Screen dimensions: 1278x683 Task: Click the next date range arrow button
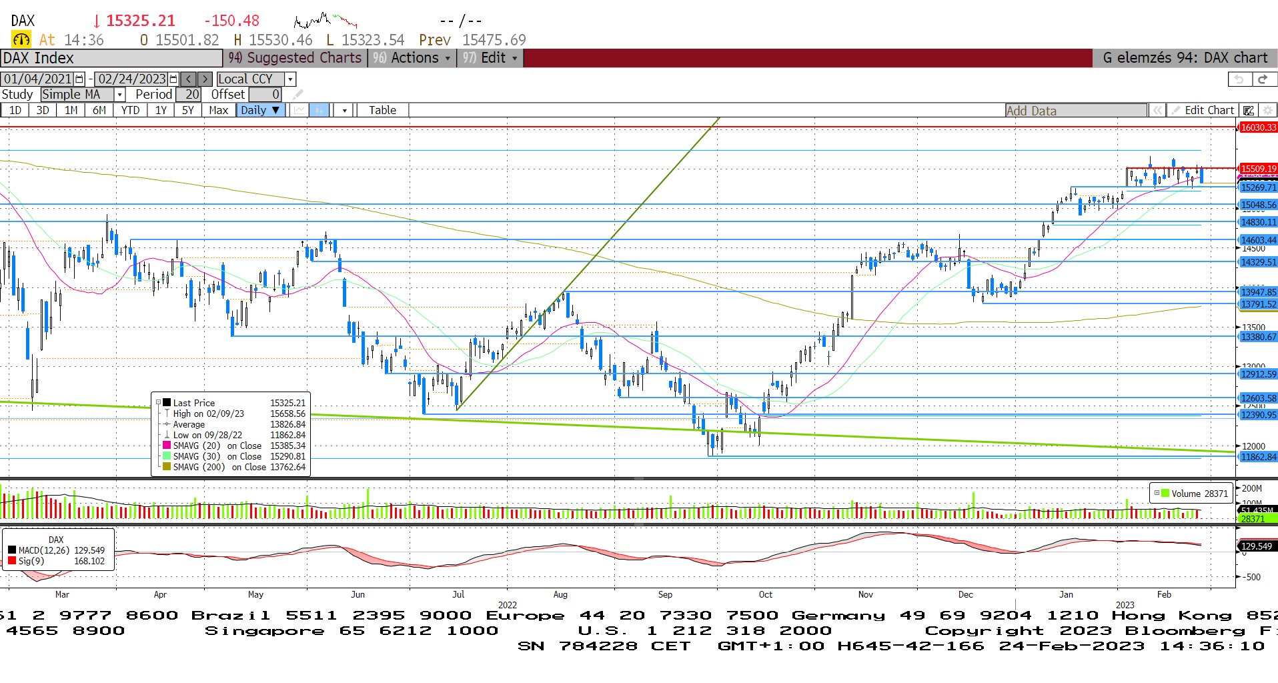tap(205, 79)
